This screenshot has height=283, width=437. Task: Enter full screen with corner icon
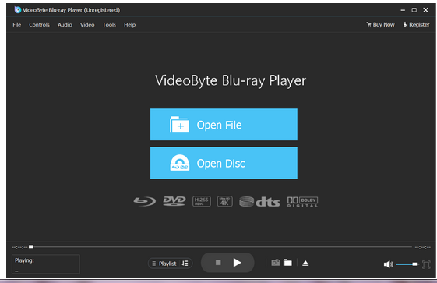426,264
